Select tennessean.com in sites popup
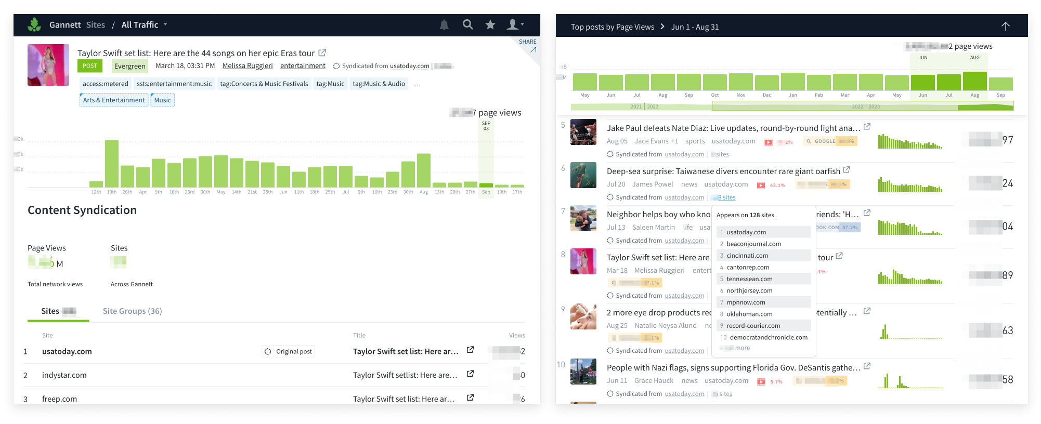Screen dimensions: 1041x424 764,279
